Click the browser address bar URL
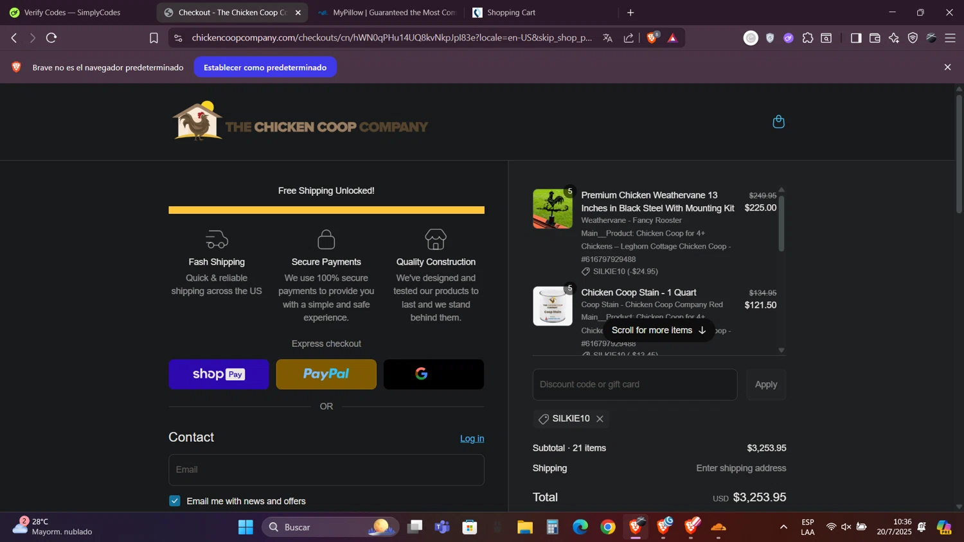 coord(391,38)
